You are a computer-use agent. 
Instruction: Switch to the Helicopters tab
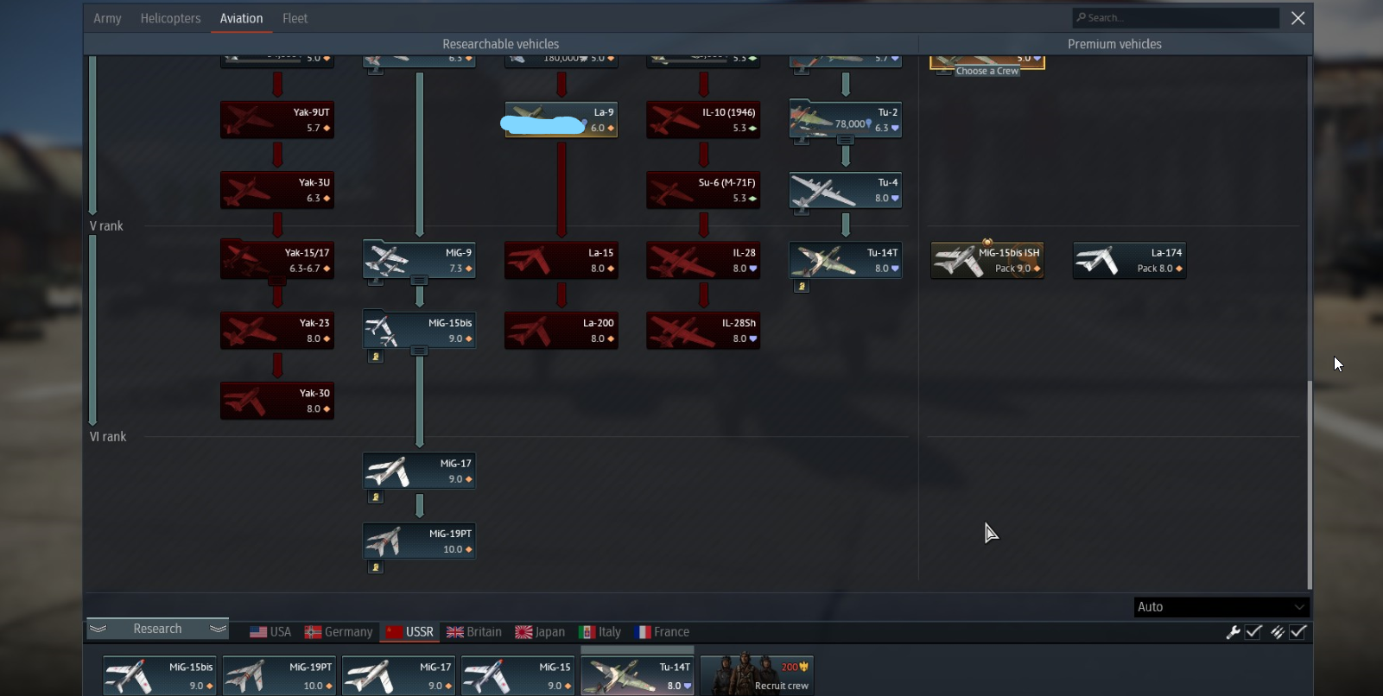(x=171, y=18)
